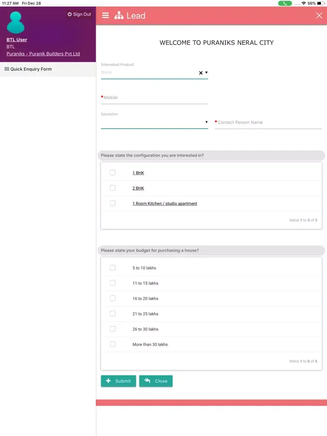Click the '5 to 10 lakhs' label
This screenshot has width=327, height=436.
144,268
